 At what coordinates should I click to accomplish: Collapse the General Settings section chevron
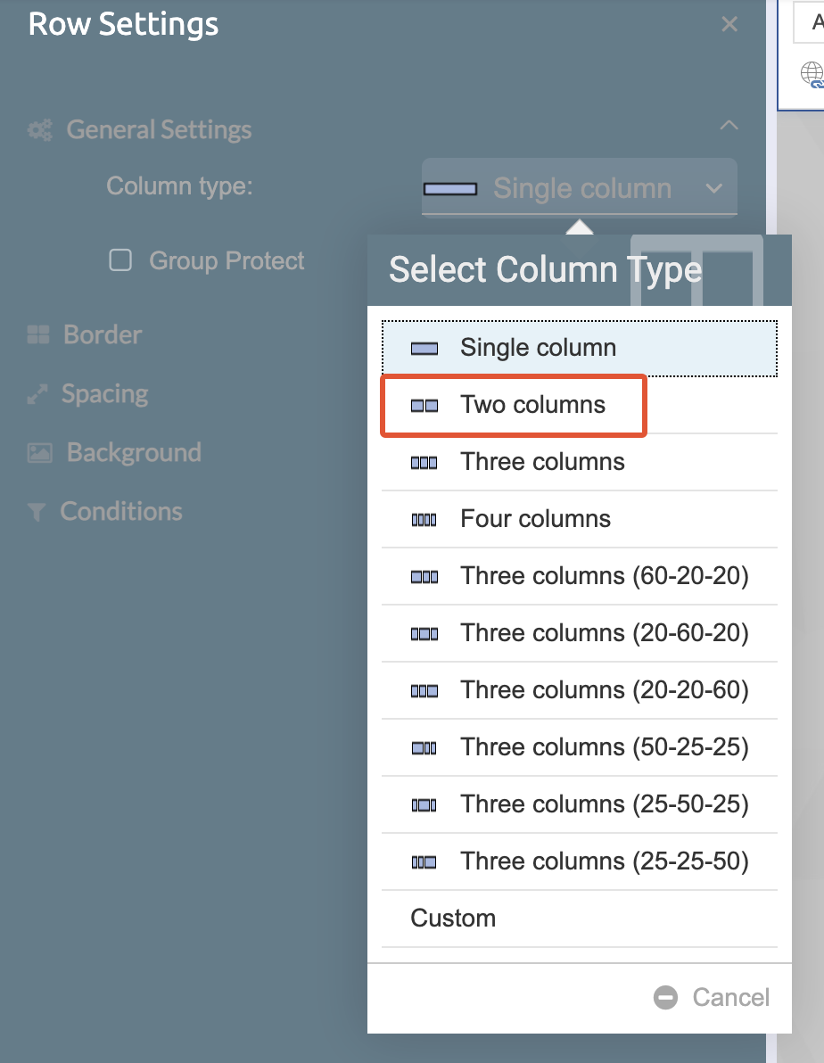(729, 126)
